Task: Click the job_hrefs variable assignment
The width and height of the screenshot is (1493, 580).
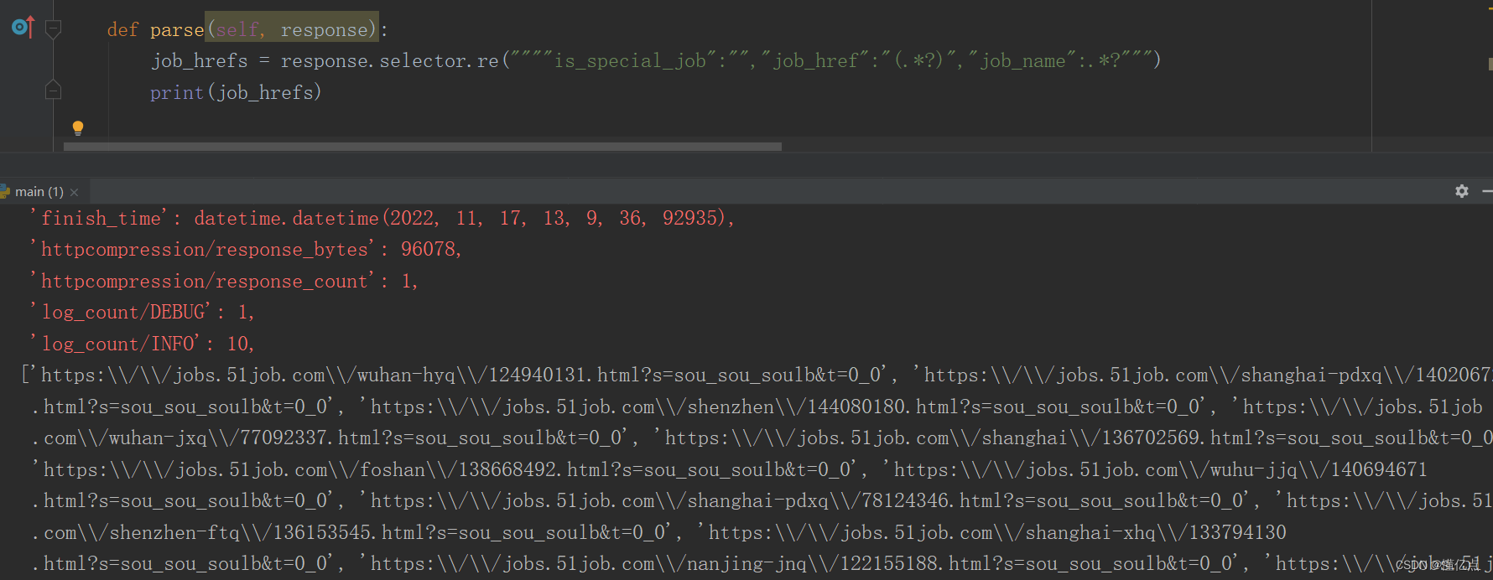Action: tap(200, 61)
